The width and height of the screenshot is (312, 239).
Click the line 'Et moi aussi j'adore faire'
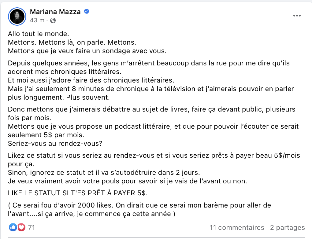pos(91,80)
